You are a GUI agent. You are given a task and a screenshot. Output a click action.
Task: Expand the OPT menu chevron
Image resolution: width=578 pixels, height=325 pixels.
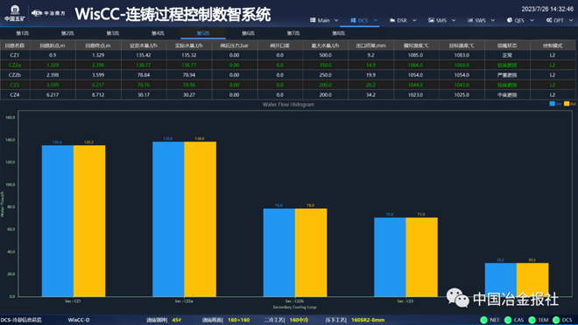click(x=571, y=21)
